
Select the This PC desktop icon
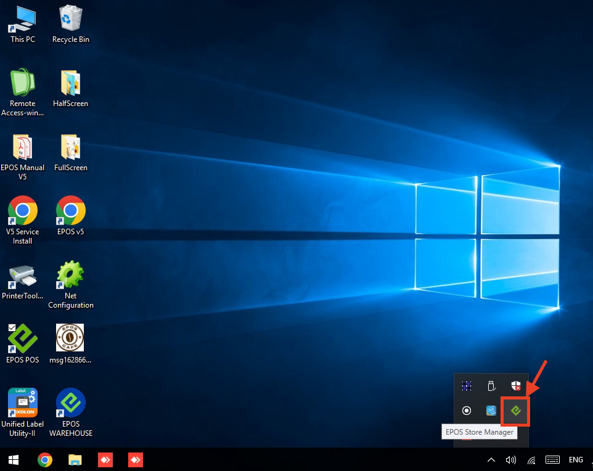pyautogui.click(x=23, y=24)
